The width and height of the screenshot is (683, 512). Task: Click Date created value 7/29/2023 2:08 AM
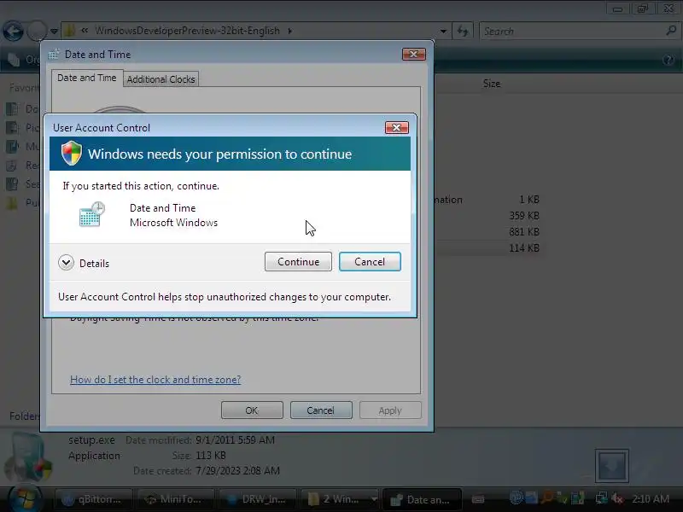click(237, 471)
